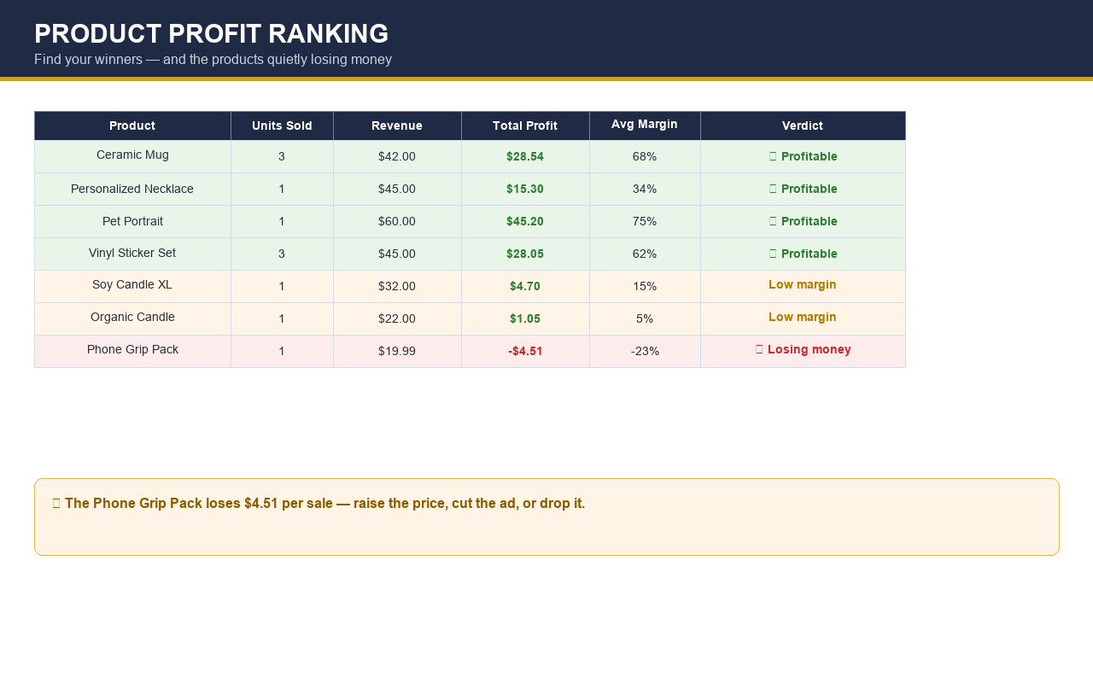The width and height of the screenshot is (1093, 683).
Task: Click the $42.00 revenue cell
Action: tap(397, 156)
